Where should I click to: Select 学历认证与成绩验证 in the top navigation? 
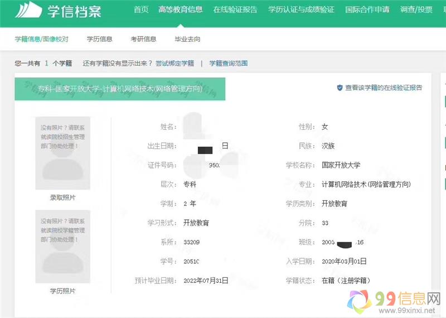[x=301, y=9]
